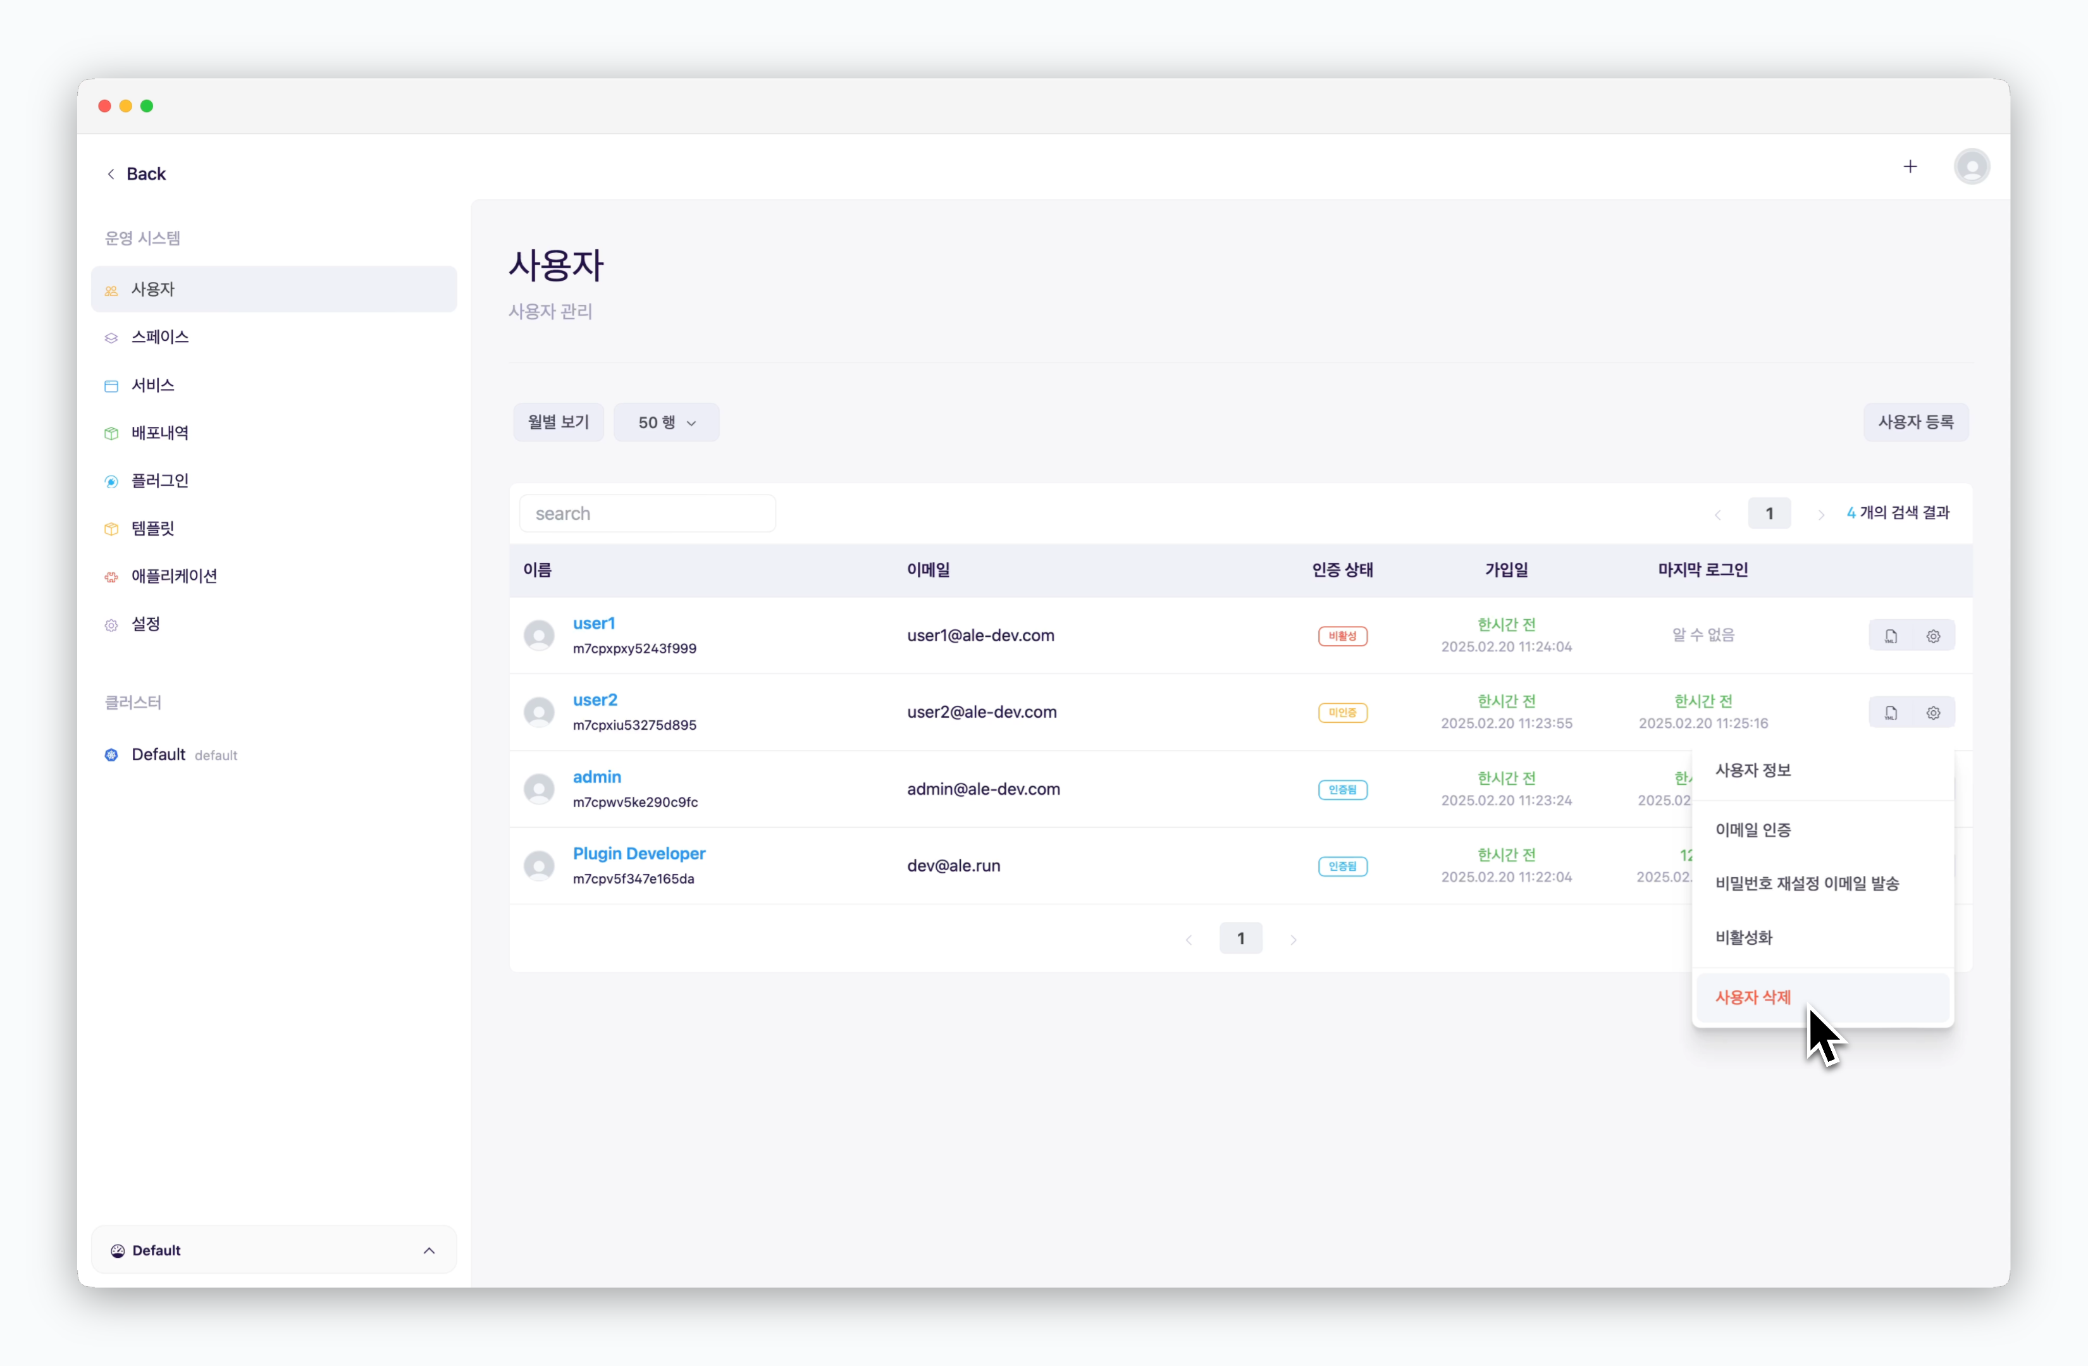
Task: Open document icon for user1 row
Action: [1891, 636]
